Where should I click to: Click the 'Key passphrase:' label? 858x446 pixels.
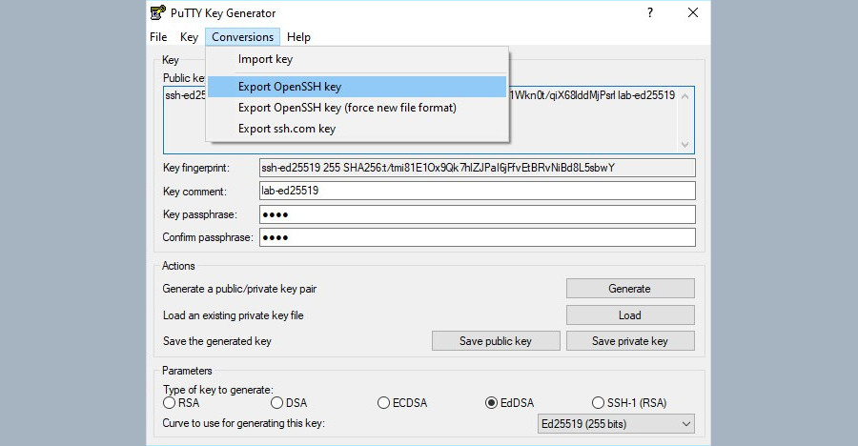(x=200, y=214)
